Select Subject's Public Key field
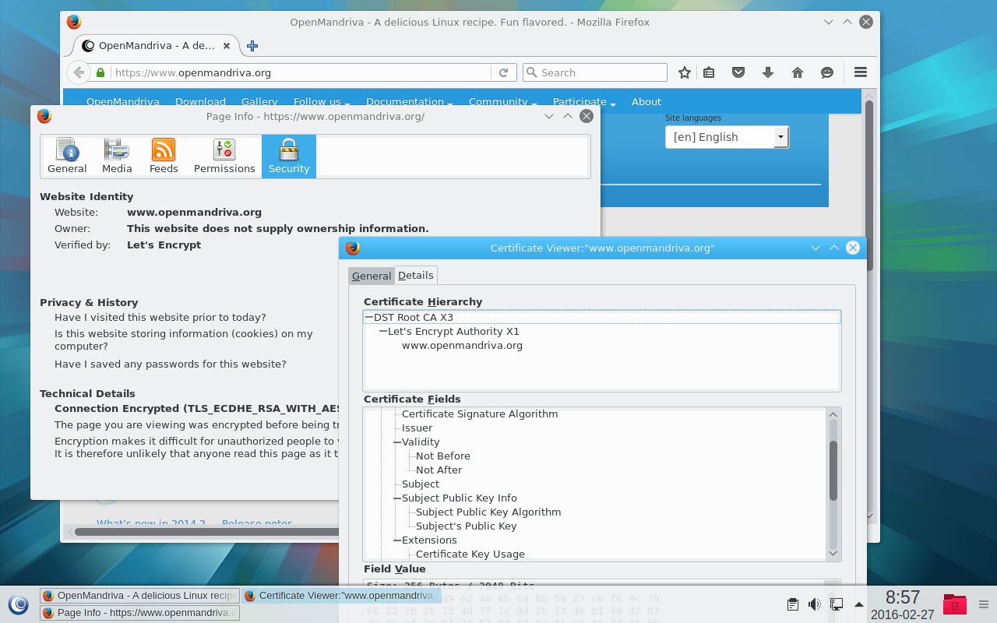 coord(466,526)
